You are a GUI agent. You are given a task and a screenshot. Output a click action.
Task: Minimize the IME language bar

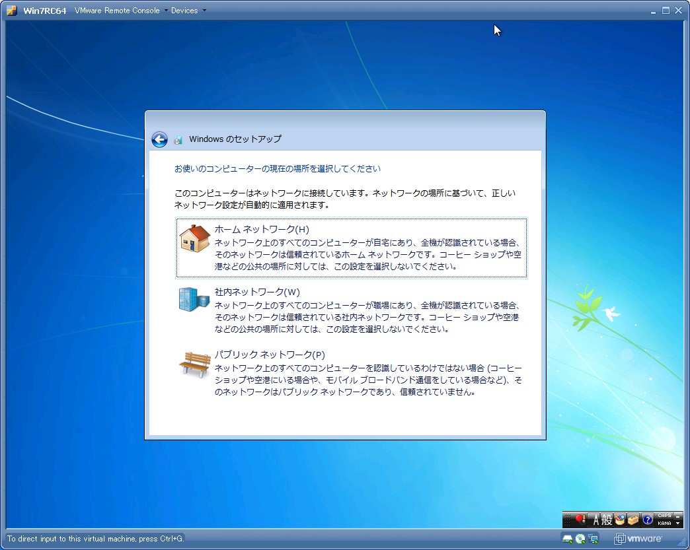point(677,516)
